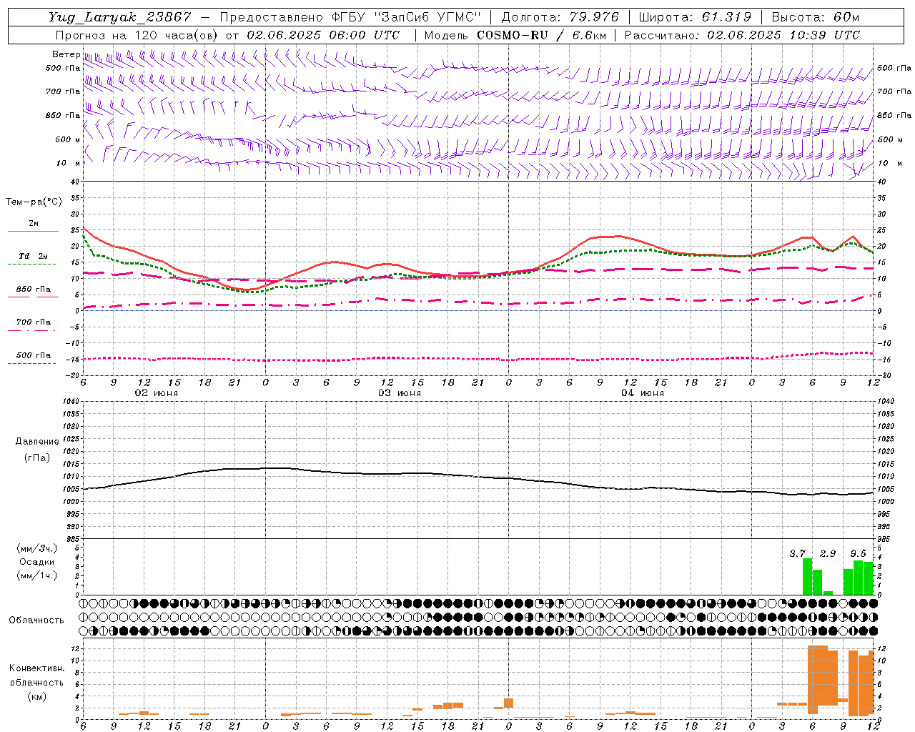Click the precipitation total '9.5'
The width and height of the screenshot is (915, 732).
859,553
